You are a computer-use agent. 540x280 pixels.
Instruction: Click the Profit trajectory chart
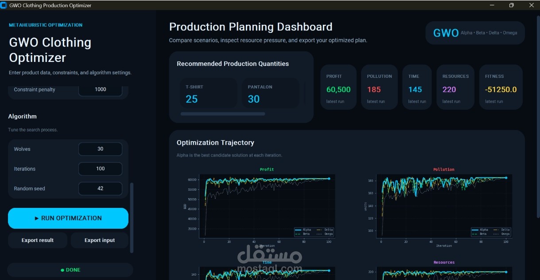coord(267,206)
